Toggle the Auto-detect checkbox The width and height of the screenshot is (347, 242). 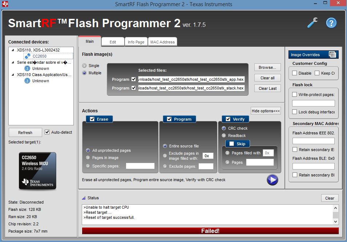[x=47, y=132]
